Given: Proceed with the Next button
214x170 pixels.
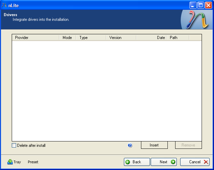Looking at the screenshot, I should (x=164, y=162).
